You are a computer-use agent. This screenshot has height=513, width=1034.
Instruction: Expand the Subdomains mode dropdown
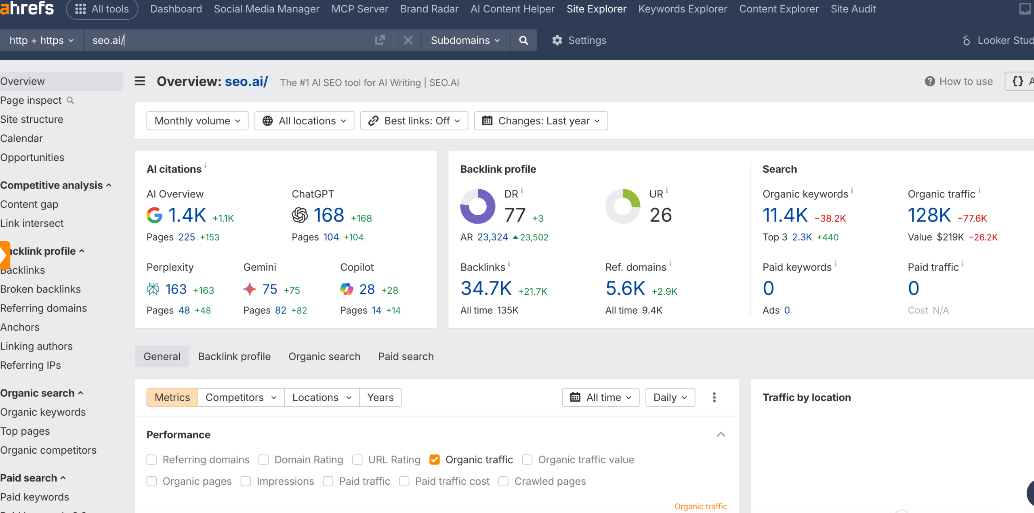point(465,40)
